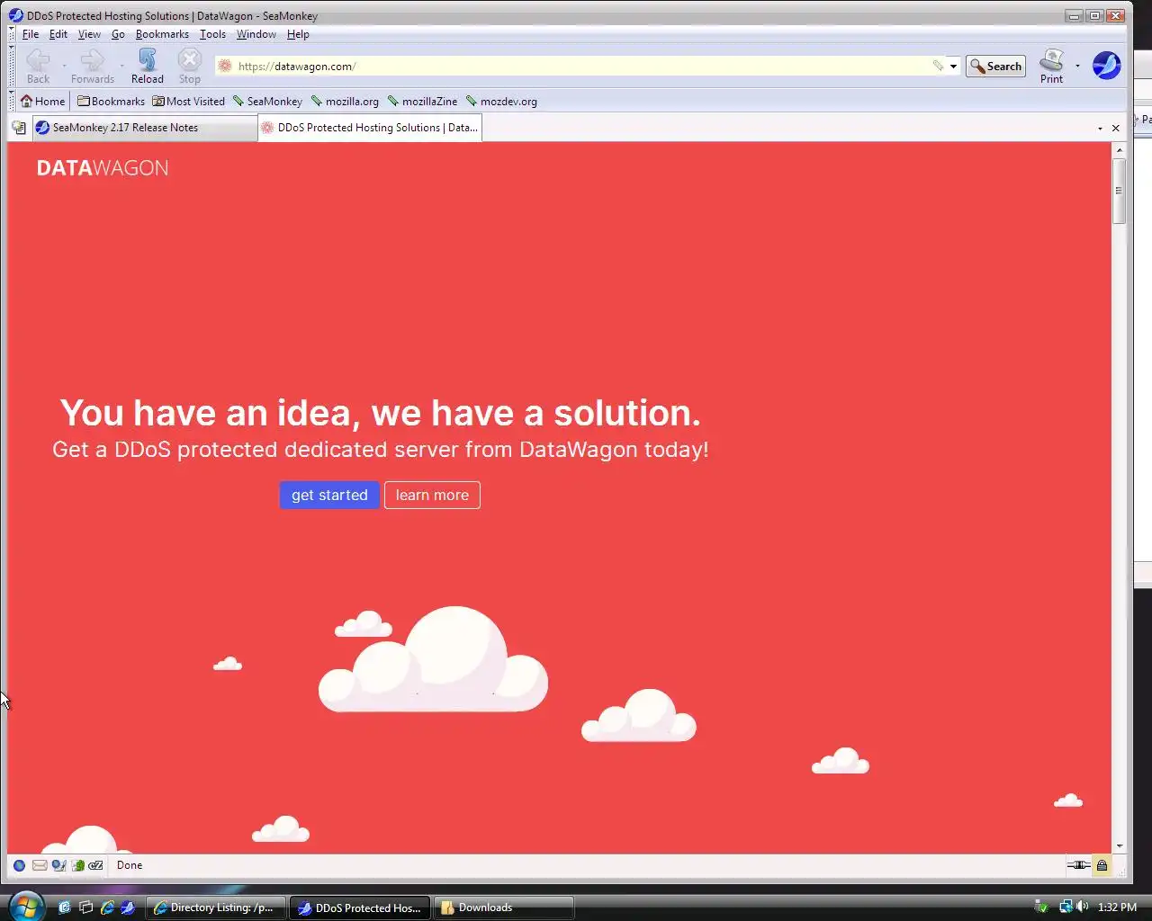
Task: Switch to SeaMonkey 2.17 Release Notes tab
Action: tap(144, 128)
